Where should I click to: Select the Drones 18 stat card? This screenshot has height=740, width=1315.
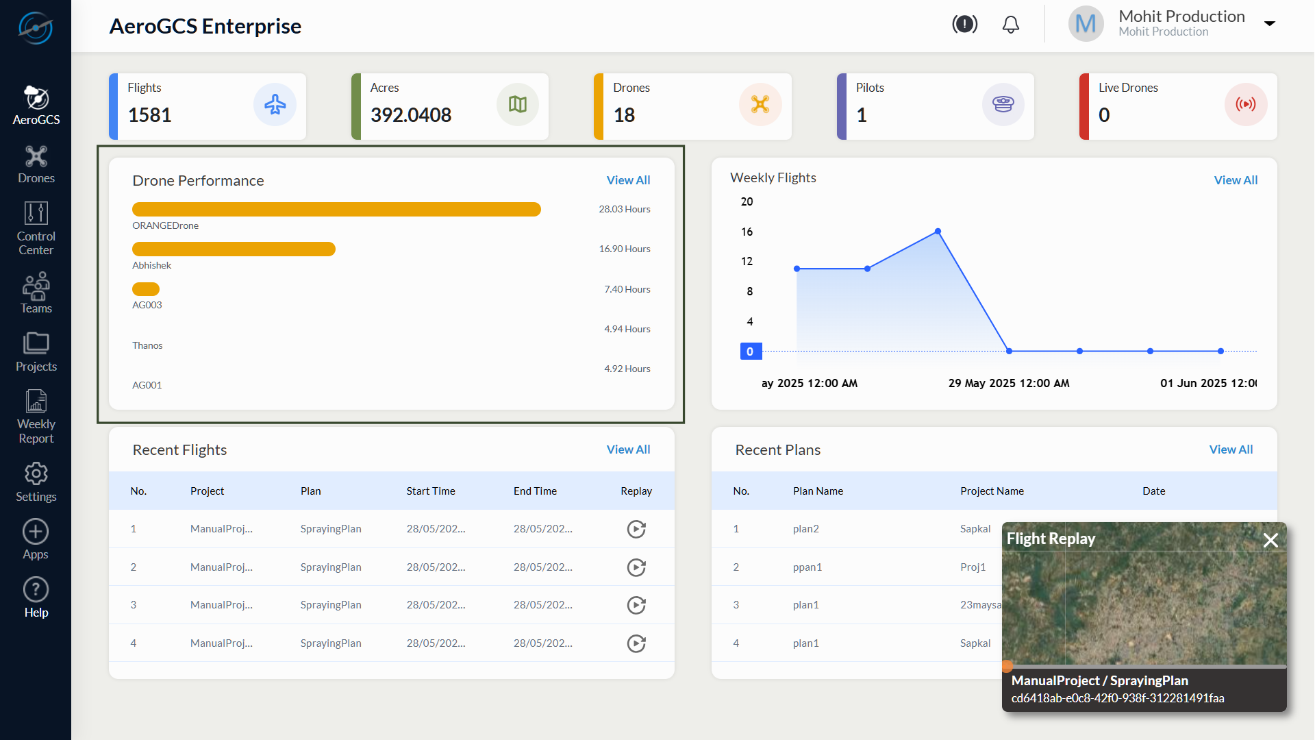(692, 106)
